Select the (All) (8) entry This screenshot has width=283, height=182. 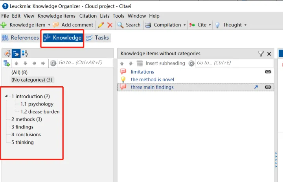(x=20, y=72)
